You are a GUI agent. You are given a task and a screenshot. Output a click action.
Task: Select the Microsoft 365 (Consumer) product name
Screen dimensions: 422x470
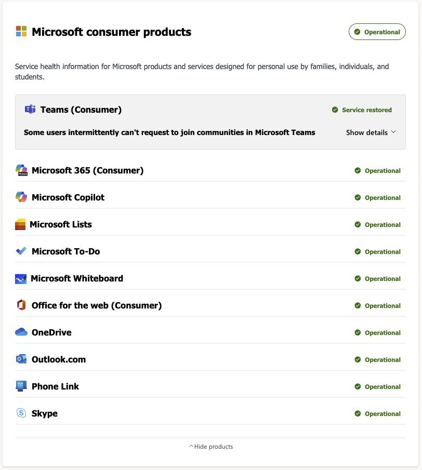click(88, 170)
